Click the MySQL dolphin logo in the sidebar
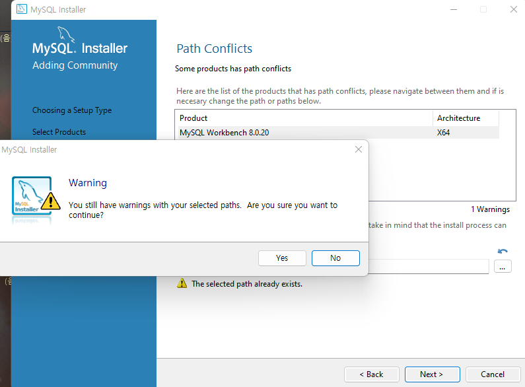The image size is (525, 387). pyautogui.click(x=66, y=35)
